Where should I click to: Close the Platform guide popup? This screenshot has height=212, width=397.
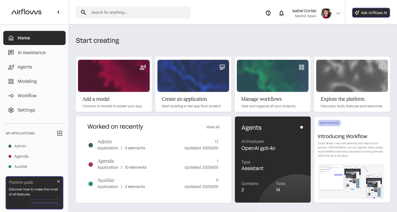click(x=58, y=181)
